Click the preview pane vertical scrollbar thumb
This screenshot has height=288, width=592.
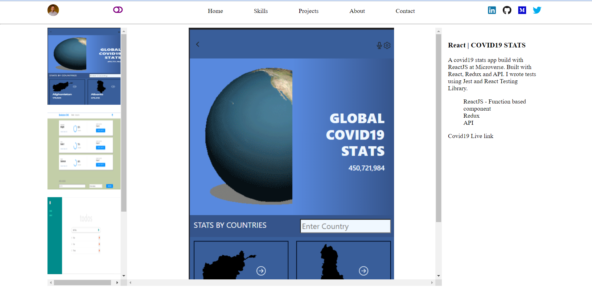click(438, 128)
